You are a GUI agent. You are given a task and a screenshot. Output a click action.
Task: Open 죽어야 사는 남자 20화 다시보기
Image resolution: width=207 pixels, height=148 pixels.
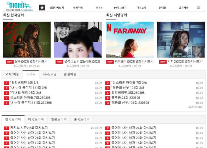click(x=134, y=138)
